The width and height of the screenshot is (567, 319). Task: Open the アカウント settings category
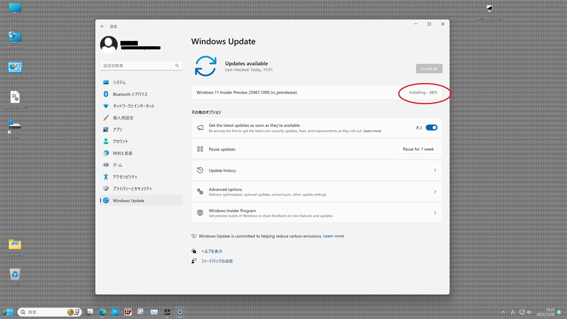click(141, 141)
